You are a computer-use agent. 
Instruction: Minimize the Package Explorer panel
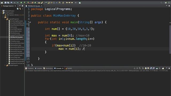pos(20,6)
